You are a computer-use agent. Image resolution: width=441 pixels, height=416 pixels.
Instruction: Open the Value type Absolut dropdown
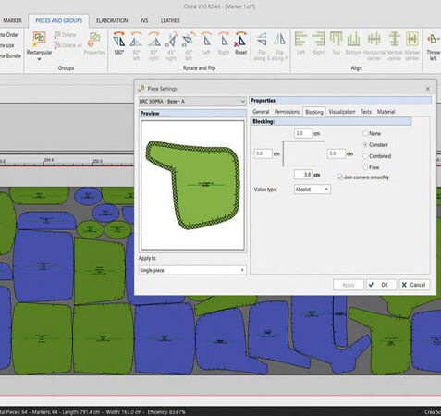312,190
